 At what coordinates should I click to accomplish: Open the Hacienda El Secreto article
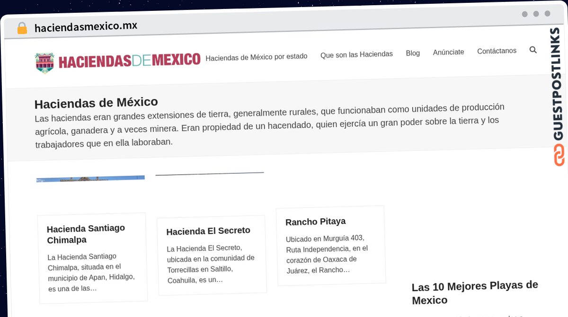208,231
